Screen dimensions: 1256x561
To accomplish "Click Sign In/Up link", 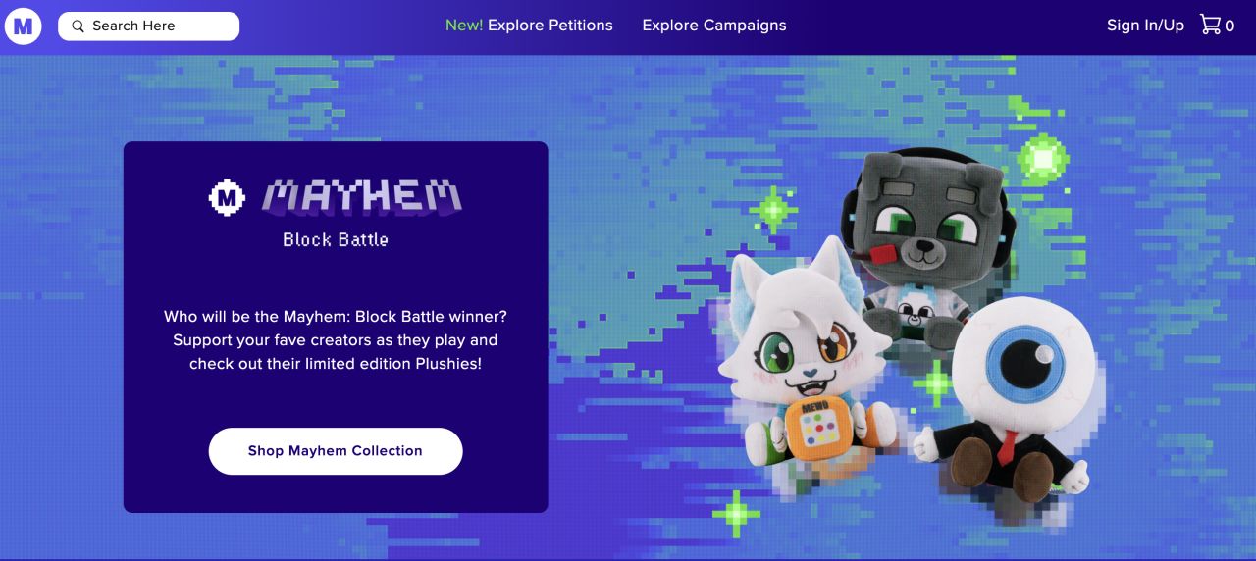I will [x=1145, y=25].
